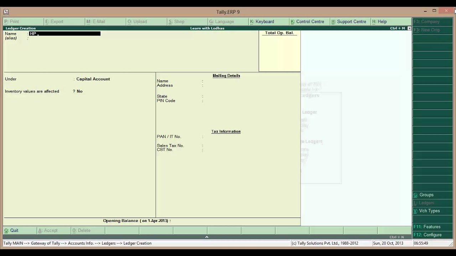Maximize the Tally.ERP 9 window
Image resolution: width=456 pixels, height=256 pixels.
pos(434,11)
